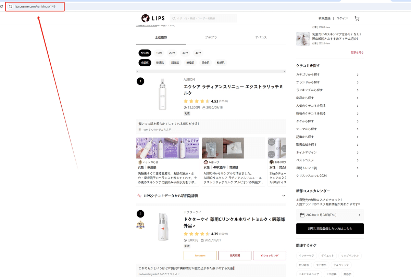
Task: Open the shopping cart icon
Action: pos(357,18)
